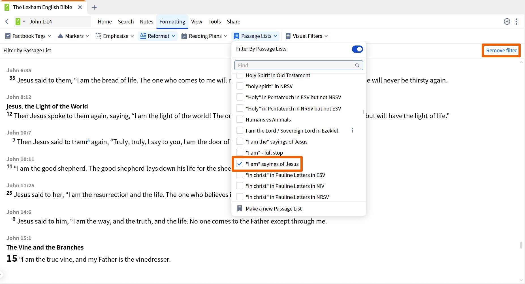Click the Markers triangle icon
This screenshot has width=525, height=284.
[x=60, y=36]
